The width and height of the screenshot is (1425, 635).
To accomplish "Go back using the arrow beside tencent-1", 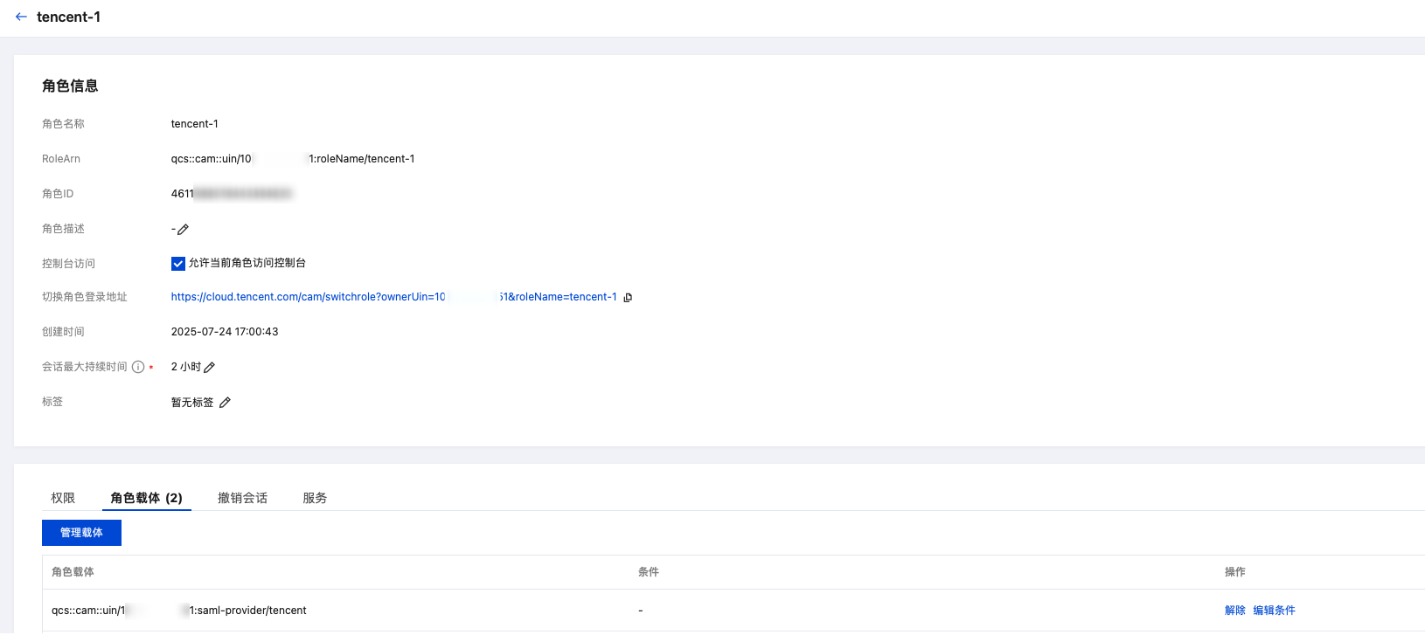I will (21, 17).
